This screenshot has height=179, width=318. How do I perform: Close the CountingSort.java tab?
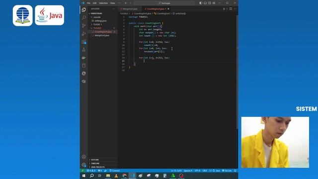(x=168, y=9)
